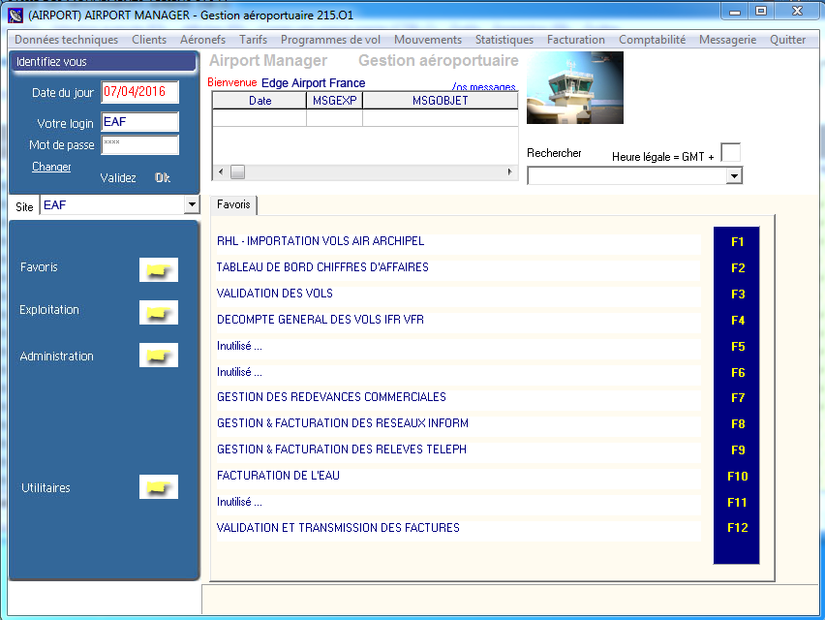The height and width of the screenshot is (620, 825).
Task: Open the Facturation menu
Action: 575,40
